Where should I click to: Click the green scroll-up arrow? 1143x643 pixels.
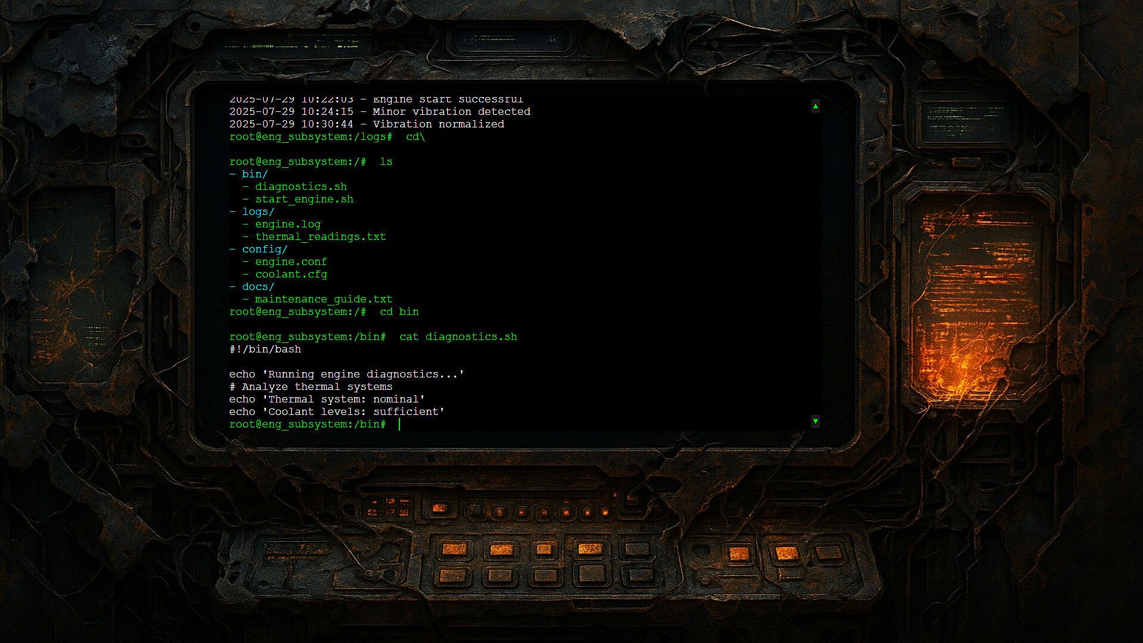815,106
